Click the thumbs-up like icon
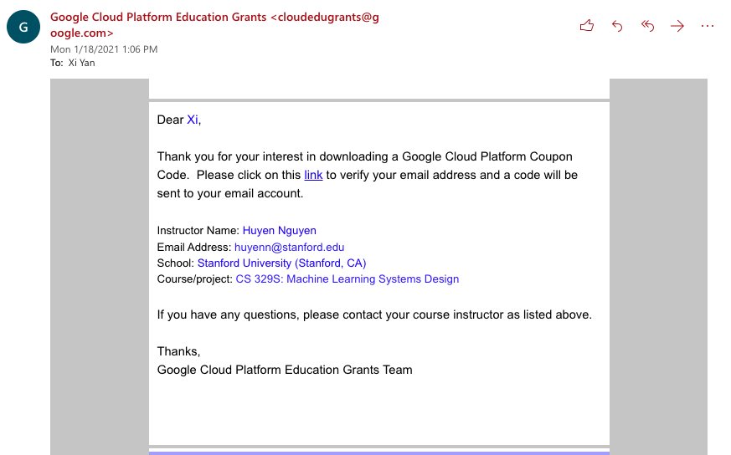The height and width of the screenshot is (455, 731). click(586, 26)
